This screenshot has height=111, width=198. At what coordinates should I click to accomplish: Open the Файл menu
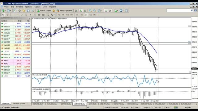tap(6, 7)
